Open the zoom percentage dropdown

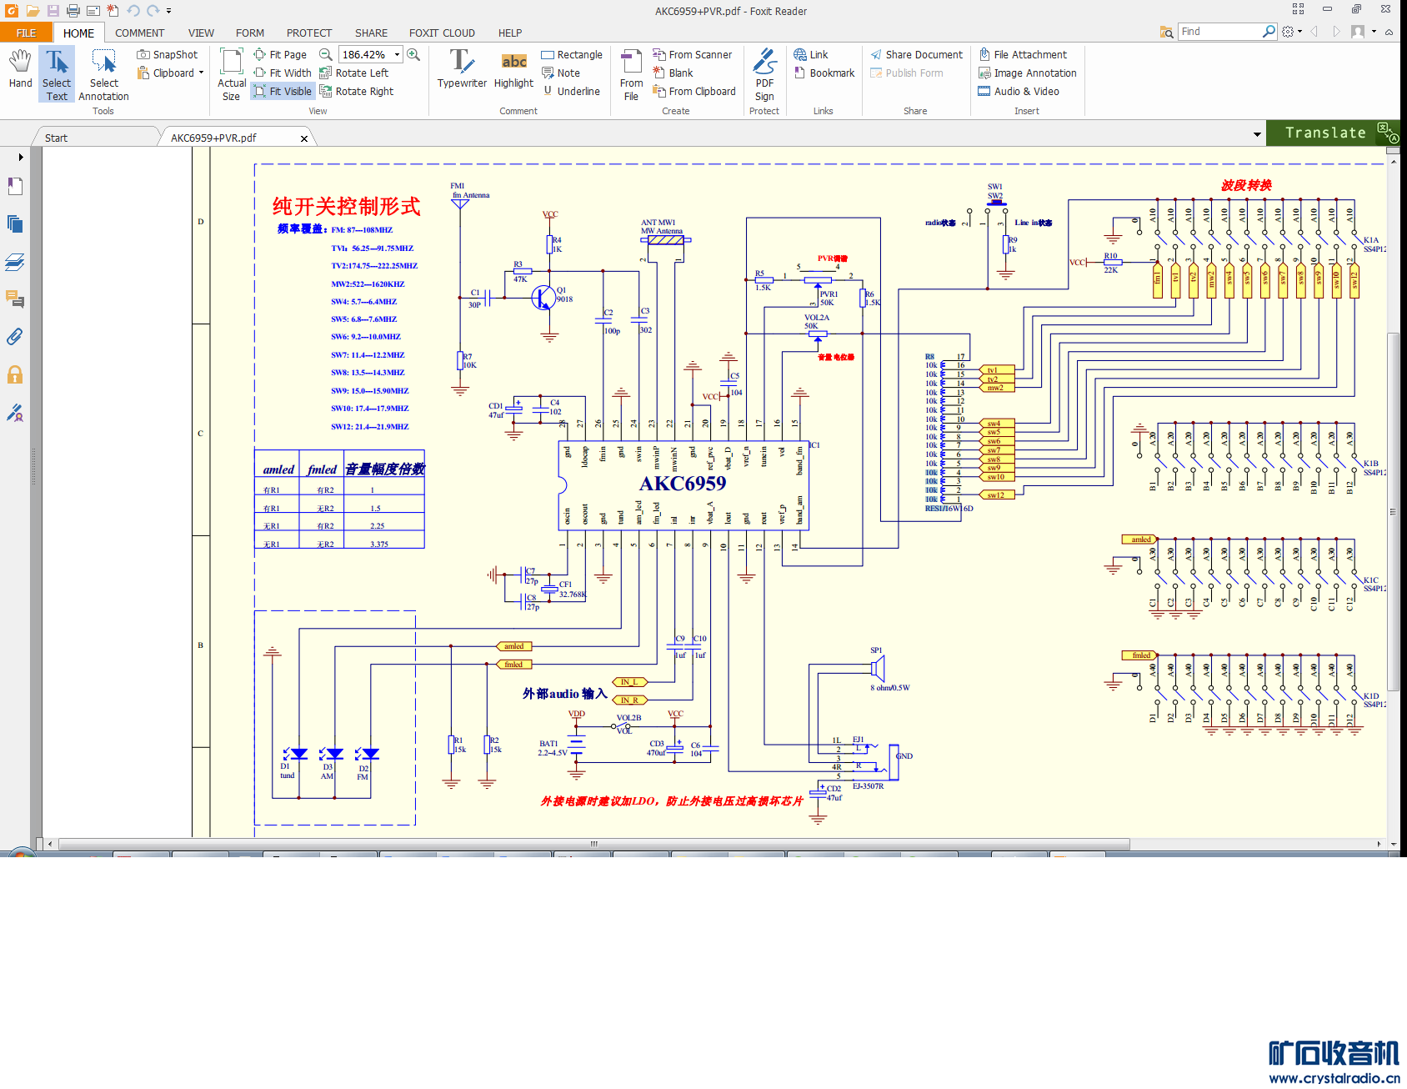point(397,54)
